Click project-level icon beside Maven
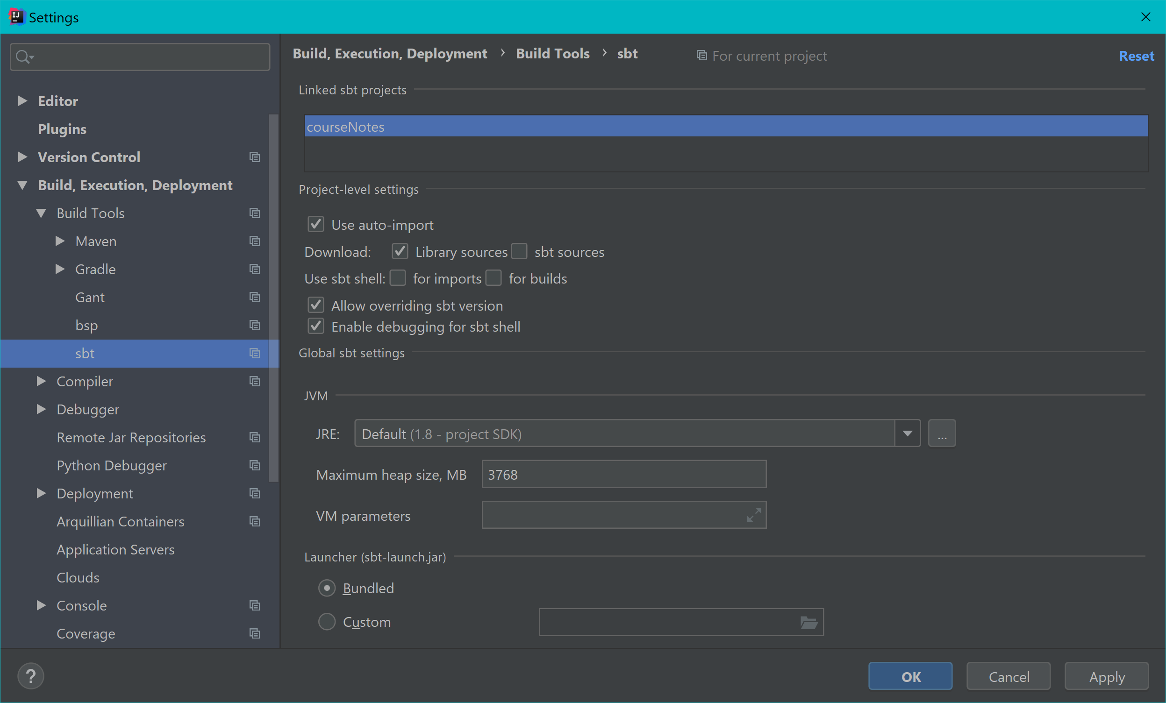The width and height of the screenshot is (1166, 703). click(255, 241)
